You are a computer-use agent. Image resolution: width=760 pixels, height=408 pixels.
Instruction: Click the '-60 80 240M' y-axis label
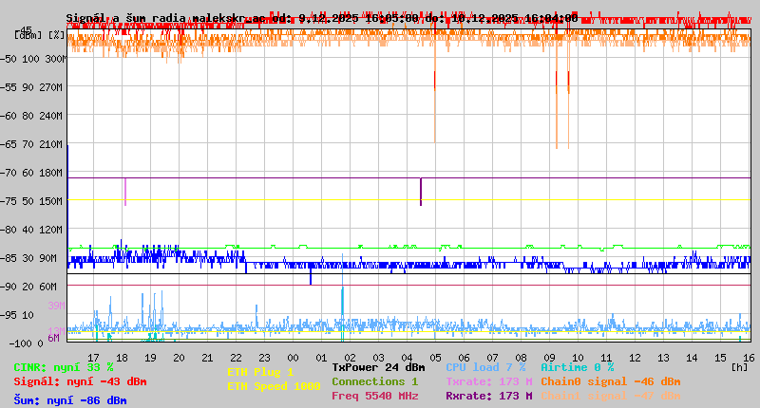click(x=33, y=116)
